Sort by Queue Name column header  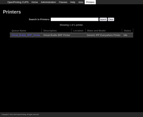19,31
